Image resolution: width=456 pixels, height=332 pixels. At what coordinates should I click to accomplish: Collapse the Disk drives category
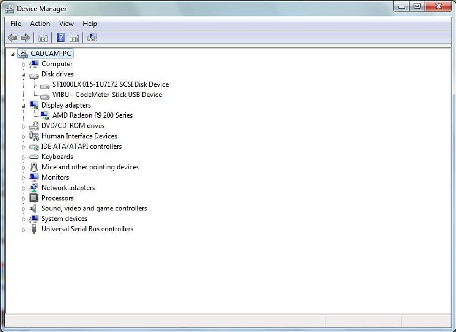coord(24,75)
